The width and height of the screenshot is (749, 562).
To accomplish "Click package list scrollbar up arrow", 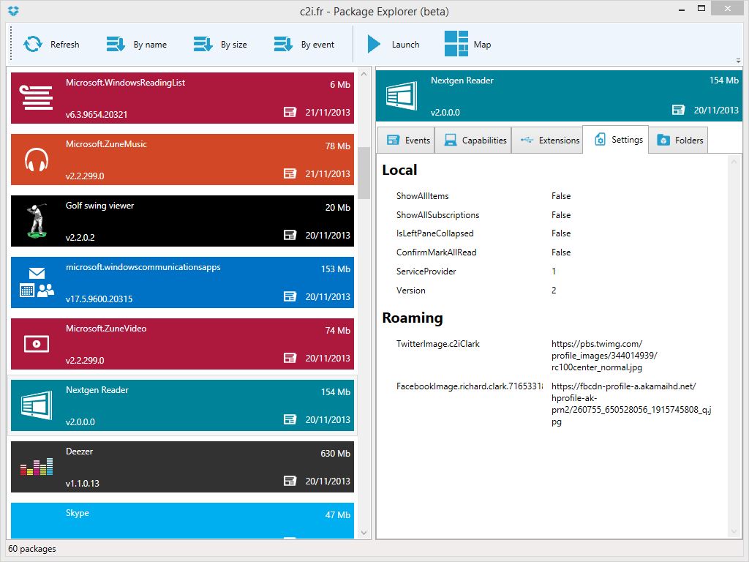I will [x=364, y=74].
